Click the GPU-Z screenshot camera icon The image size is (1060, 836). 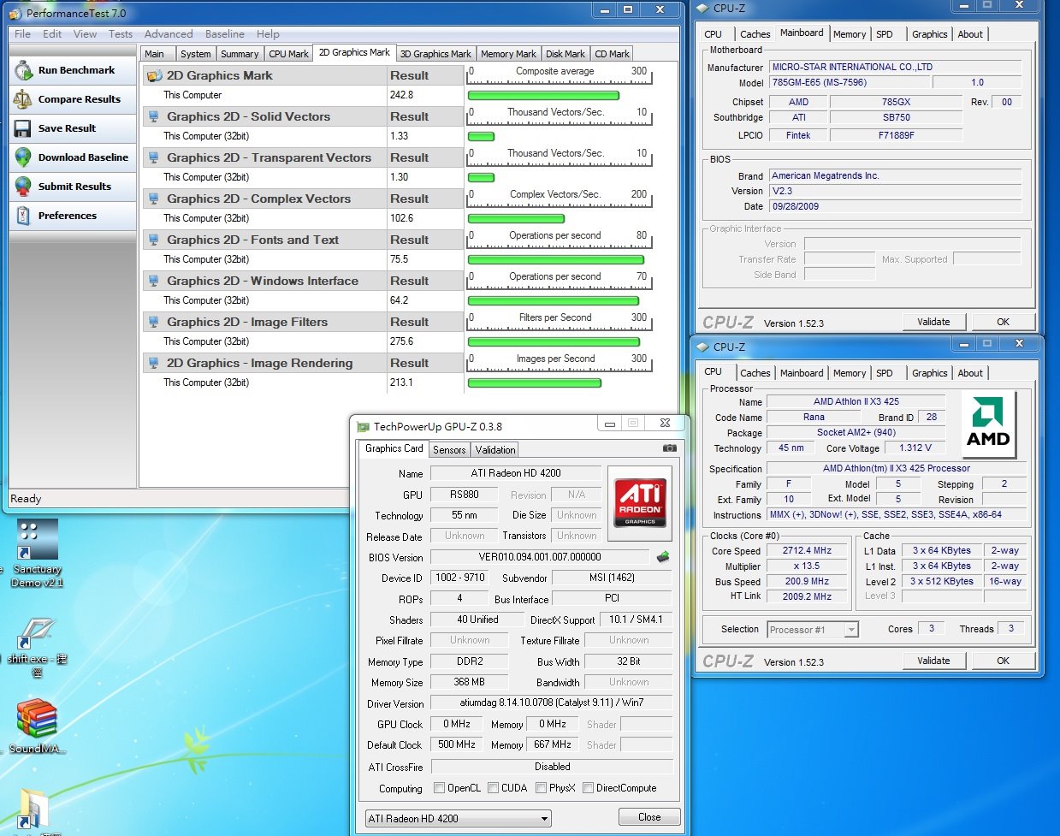click(x=669, y=448)
